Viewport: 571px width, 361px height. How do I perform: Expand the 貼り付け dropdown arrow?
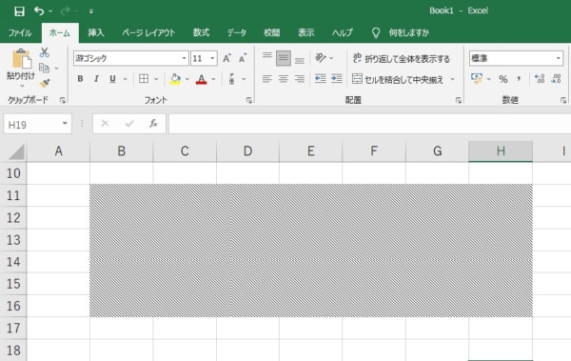point(22,86)
